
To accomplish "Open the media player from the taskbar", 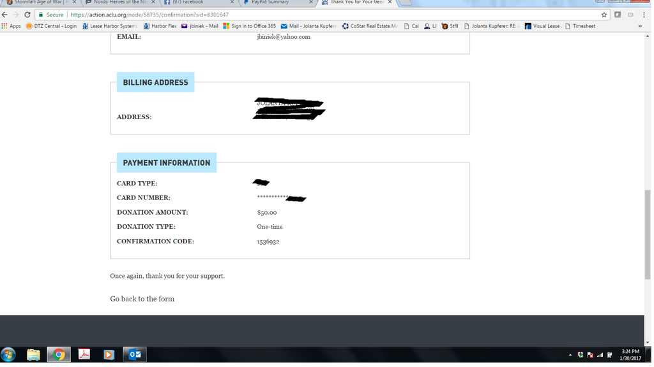I will tap(109, 354).
